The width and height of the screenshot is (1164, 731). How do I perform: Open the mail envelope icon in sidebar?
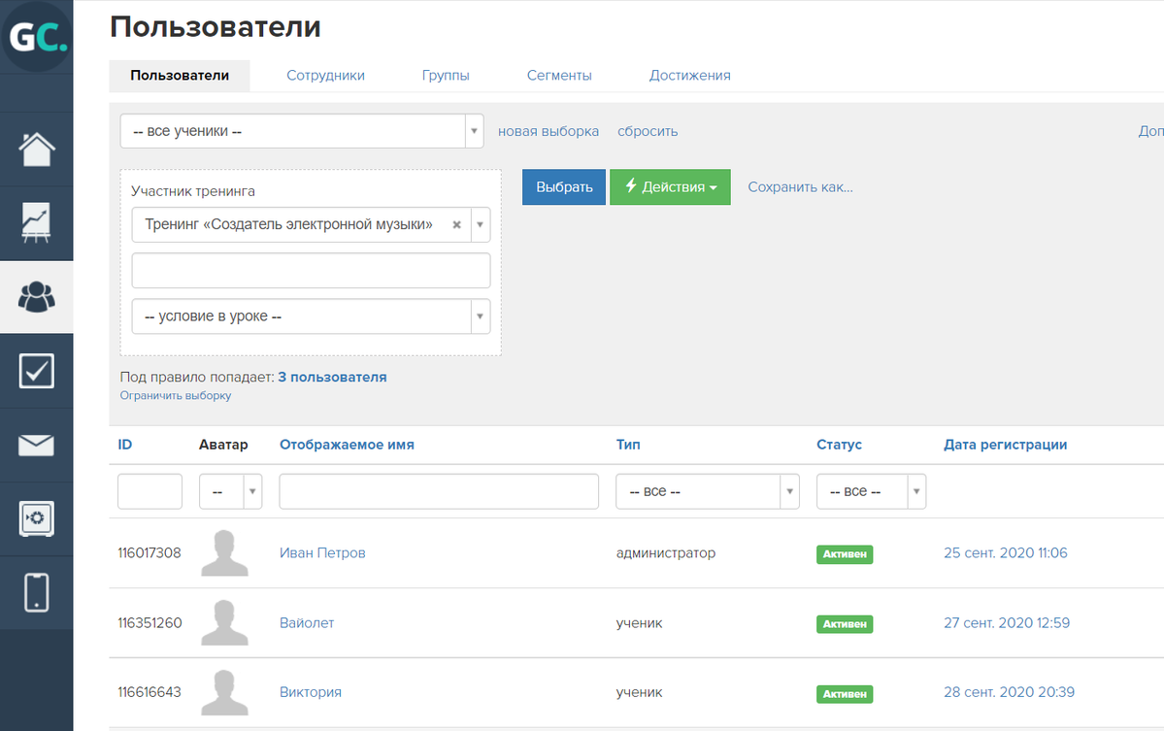pos(37,446)
